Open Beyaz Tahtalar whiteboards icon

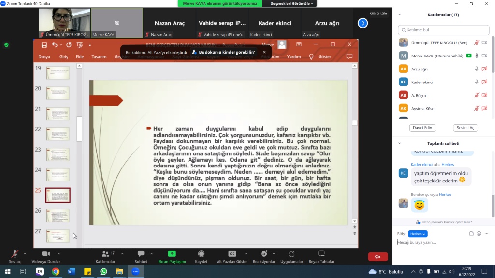[321, 254]
